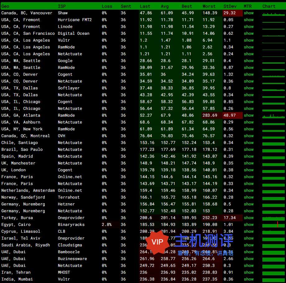Show MTR for Hurricane FMT2 Fremont

pyautogui.click(x=249, y=20)
